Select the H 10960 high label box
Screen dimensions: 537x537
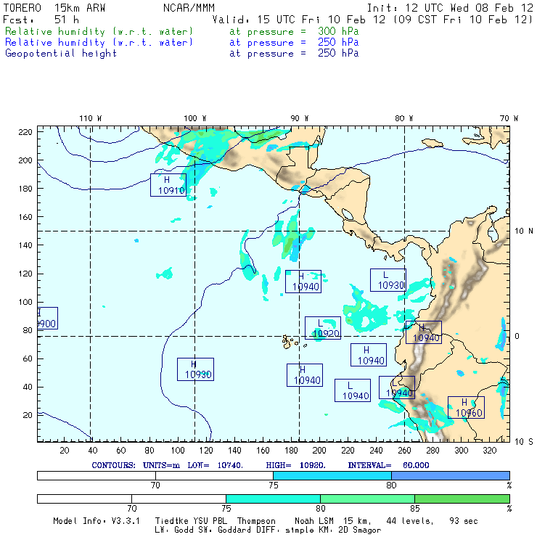[466, 408]
